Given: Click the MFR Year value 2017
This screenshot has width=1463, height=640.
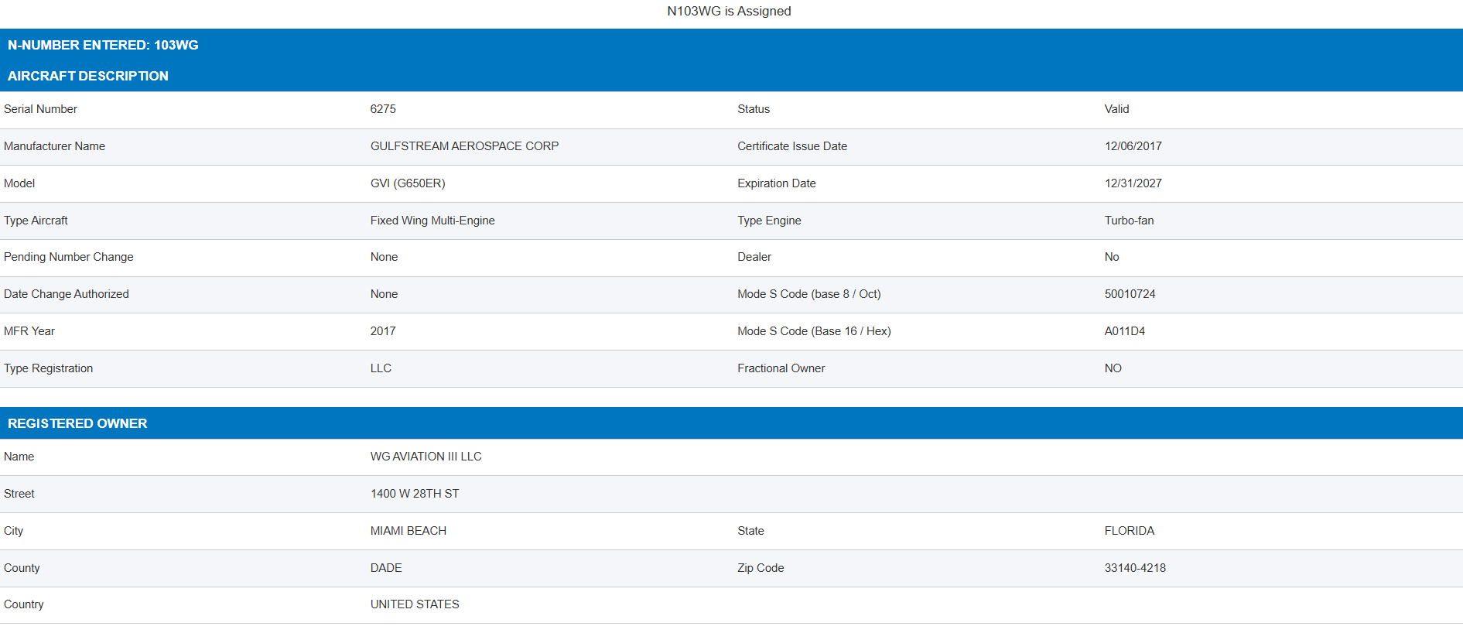Looking at the screenshot, I should click(383, 331).
